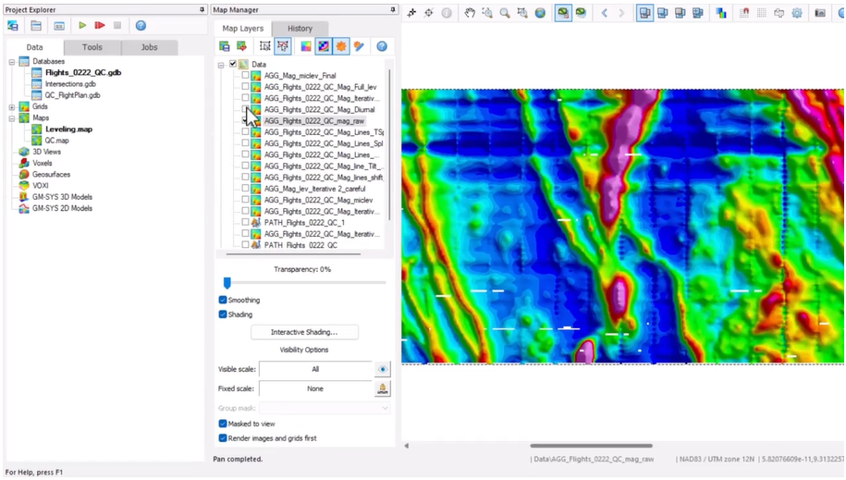Viewport: 846px width, 480px height.
Task: Click the dashed rectangle select-group icon
Action: coord(265,46)
